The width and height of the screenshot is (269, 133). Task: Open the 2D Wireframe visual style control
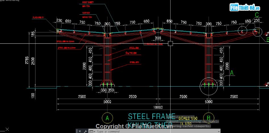(x=10, y=1)
